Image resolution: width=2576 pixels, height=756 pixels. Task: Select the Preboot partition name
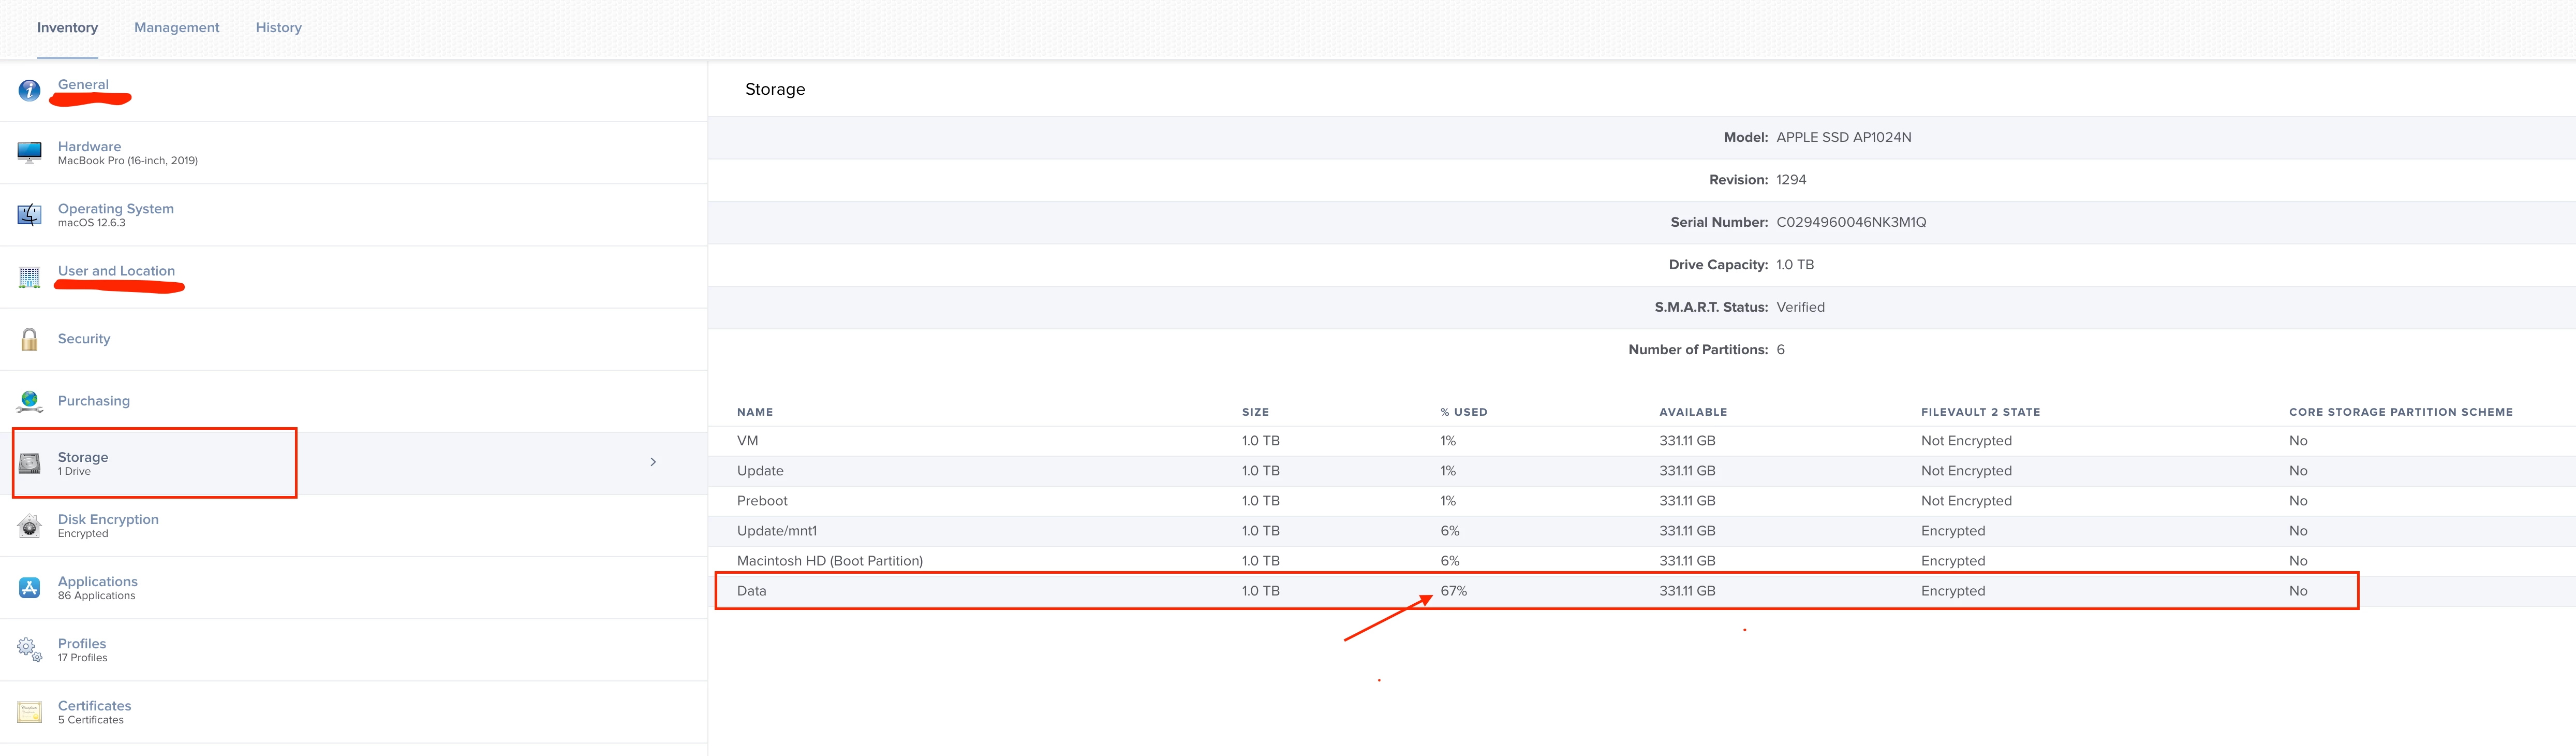point(762,501)
